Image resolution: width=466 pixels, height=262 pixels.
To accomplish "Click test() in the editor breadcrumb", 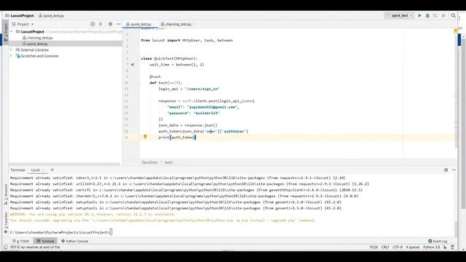I will tap(169, 162).
